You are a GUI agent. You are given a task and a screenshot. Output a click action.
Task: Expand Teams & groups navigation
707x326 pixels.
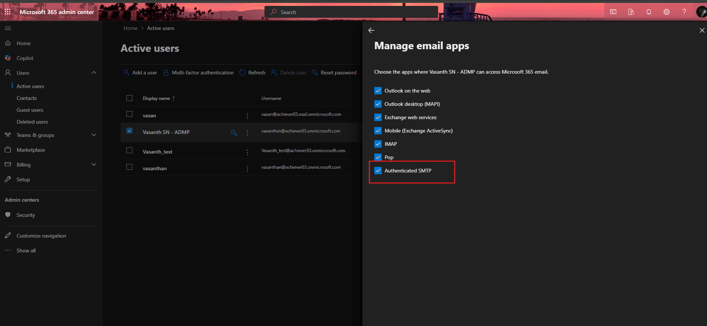click(94, 135)
